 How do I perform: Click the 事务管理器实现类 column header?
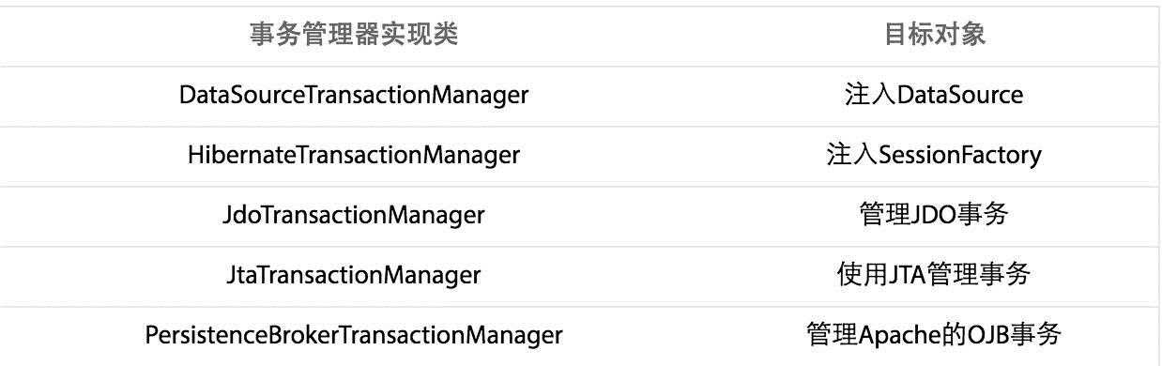(x=354, y=35)
